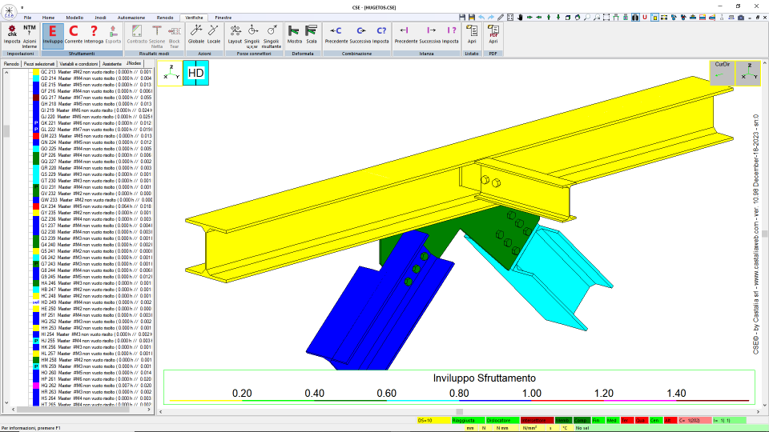Open Azioni Interne NTM tool
This screenshot has width=769, height=432.
click(30, 36)
